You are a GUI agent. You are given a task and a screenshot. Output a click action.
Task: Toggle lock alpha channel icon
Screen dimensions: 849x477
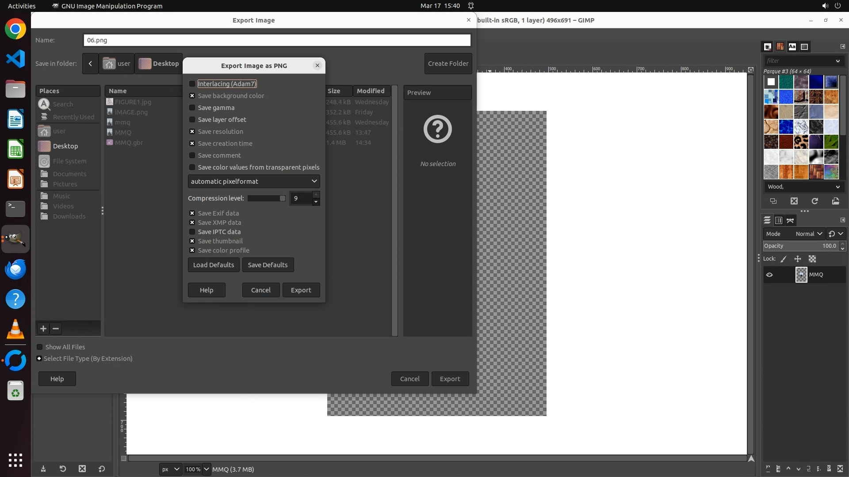click(812, 259)
